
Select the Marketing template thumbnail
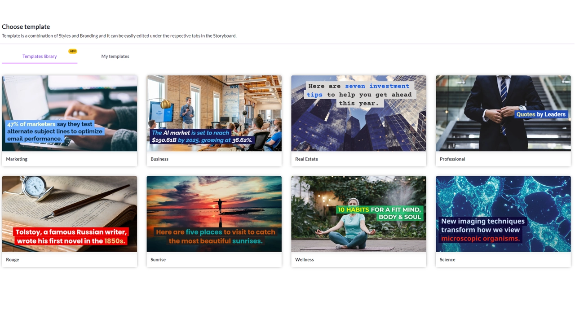click(70, 113)
